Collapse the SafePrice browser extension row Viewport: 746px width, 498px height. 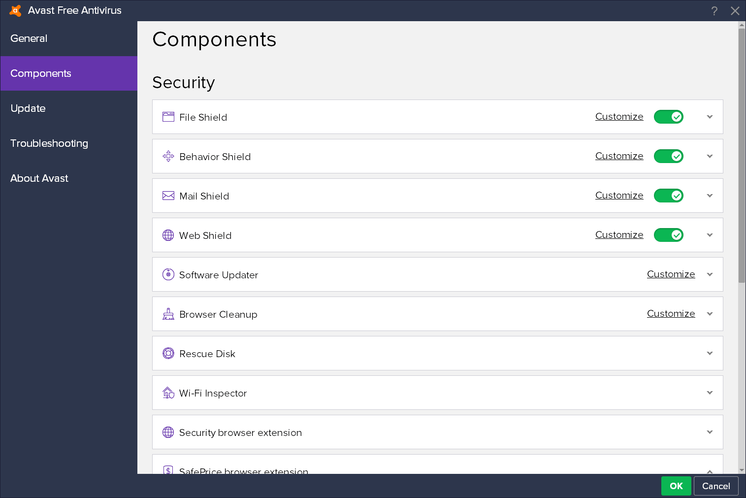point(710,471)
